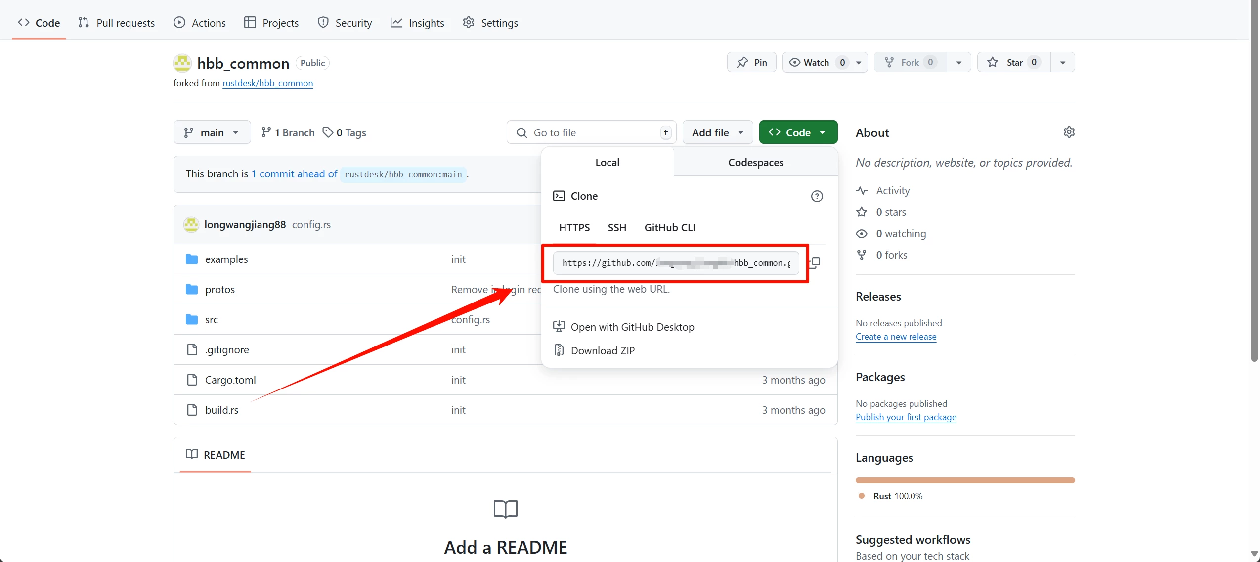
Task: Open Download ZIP option
Action: pyautogui.click(x=602, y=350)
